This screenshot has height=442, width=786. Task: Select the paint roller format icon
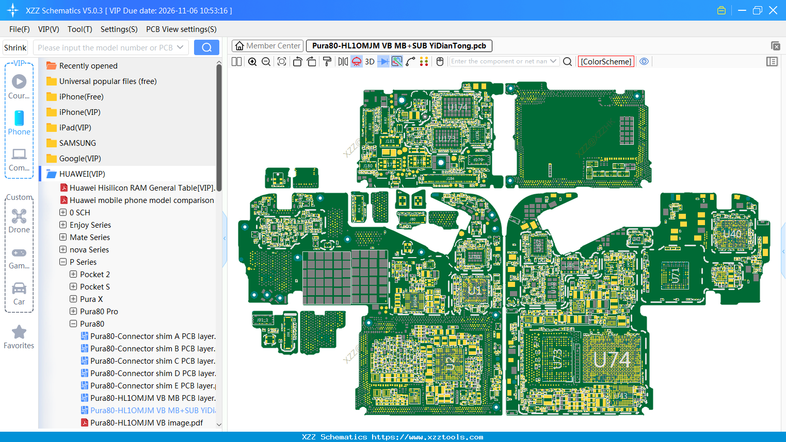[327, 62]
